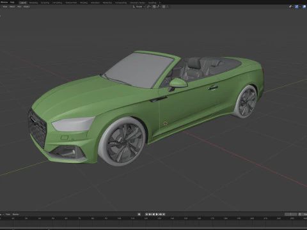Toggle auto keying record button
The height and width of the screenshot is (230, 307).
pyautogui.click(x=139, y=214)
